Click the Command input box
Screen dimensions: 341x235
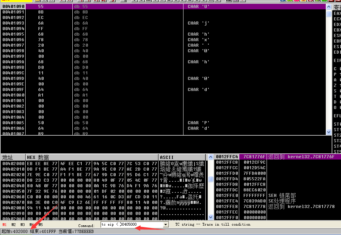(x=132, y=225)
